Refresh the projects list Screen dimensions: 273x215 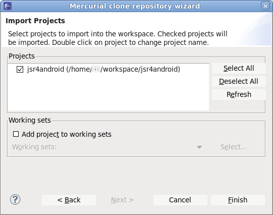coord(239,94)
